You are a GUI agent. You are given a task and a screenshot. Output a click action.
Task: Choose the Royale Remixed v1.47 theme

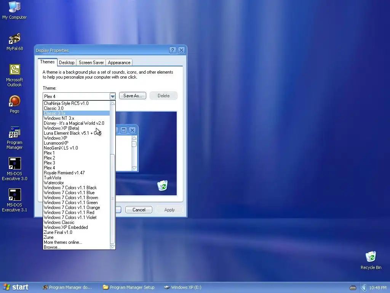pyautogui.click(x=76, y=173)
